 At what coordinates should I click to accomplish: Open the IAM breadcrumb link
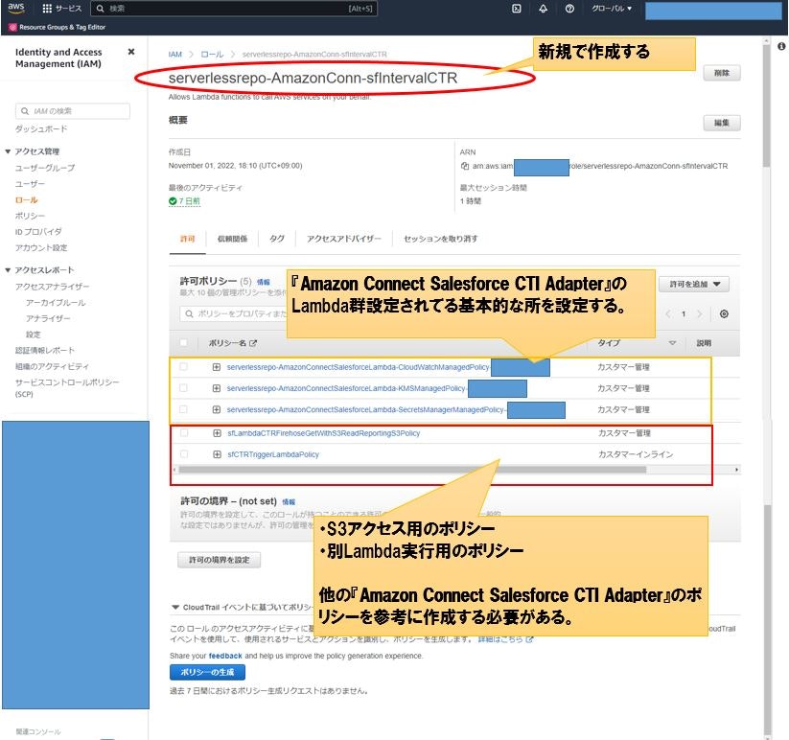175,55
